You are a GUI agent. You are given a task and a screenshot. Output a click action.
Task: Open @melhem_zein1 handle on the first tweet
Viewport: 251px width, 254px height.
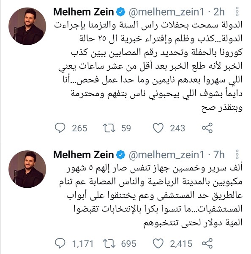[x=166, y=12]
